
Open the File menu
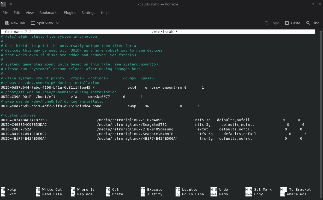pos(5,13)
